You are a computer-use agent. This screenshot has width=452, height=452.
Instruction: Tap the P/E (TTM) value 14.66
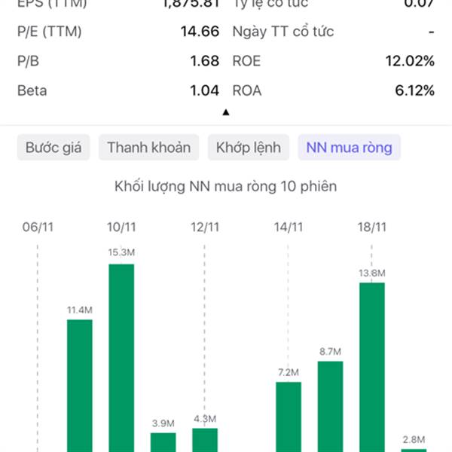tap(200, 32)
